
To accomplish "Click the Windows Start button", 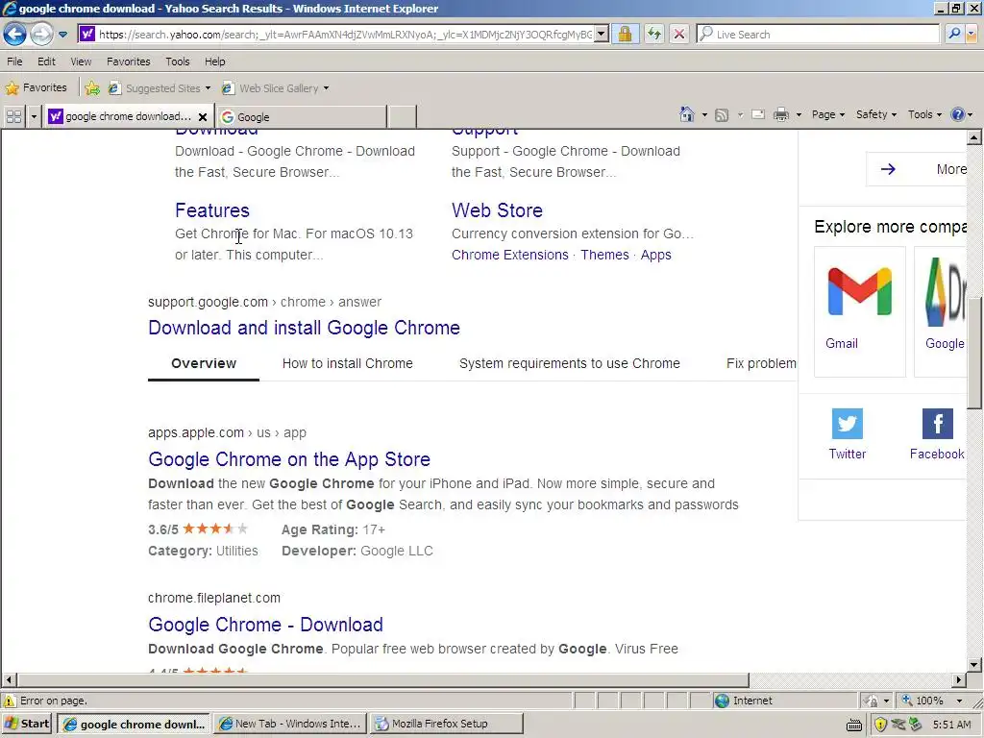I will point(28,724).
